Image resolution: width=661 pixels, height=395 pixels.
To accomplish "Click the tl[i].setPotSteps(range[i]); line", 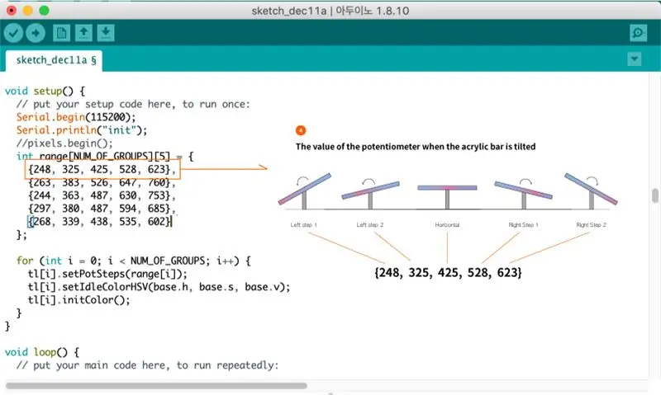I will point(107,274).
